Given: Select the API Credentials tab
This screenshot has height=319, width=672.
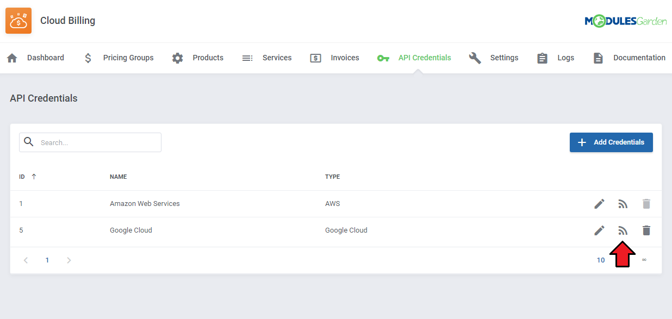Looking at the screenshot, I should tap(414, 58).
